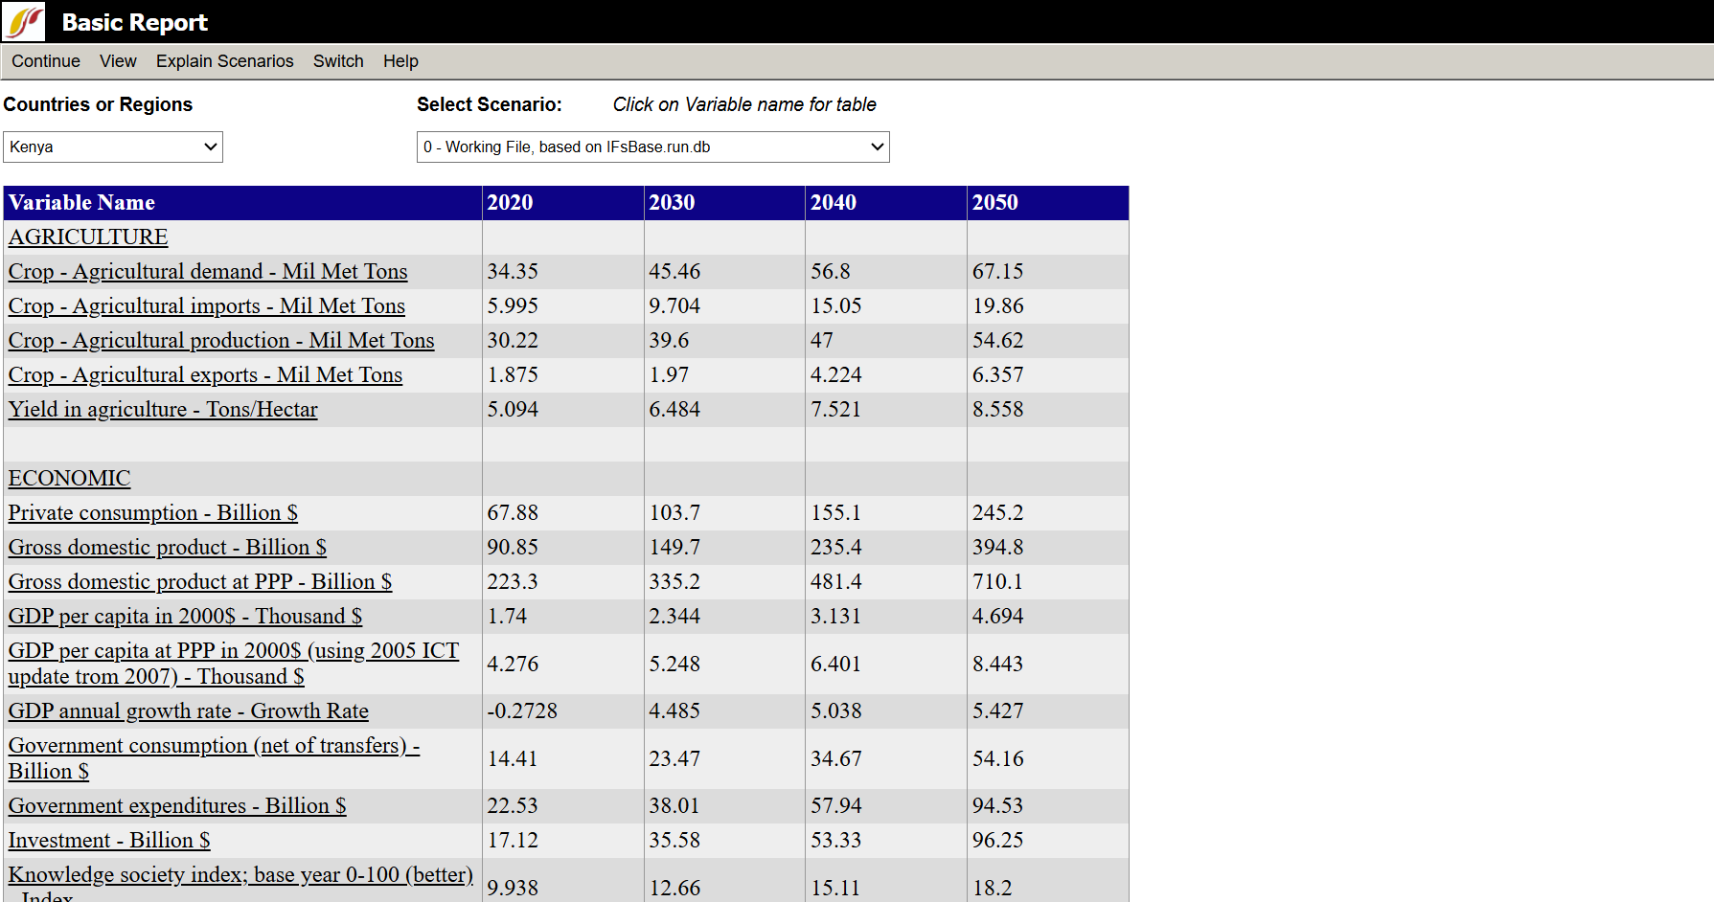Open Private consumption Billion $ link
Viewport: 1714px width, 902px height.
153,513
